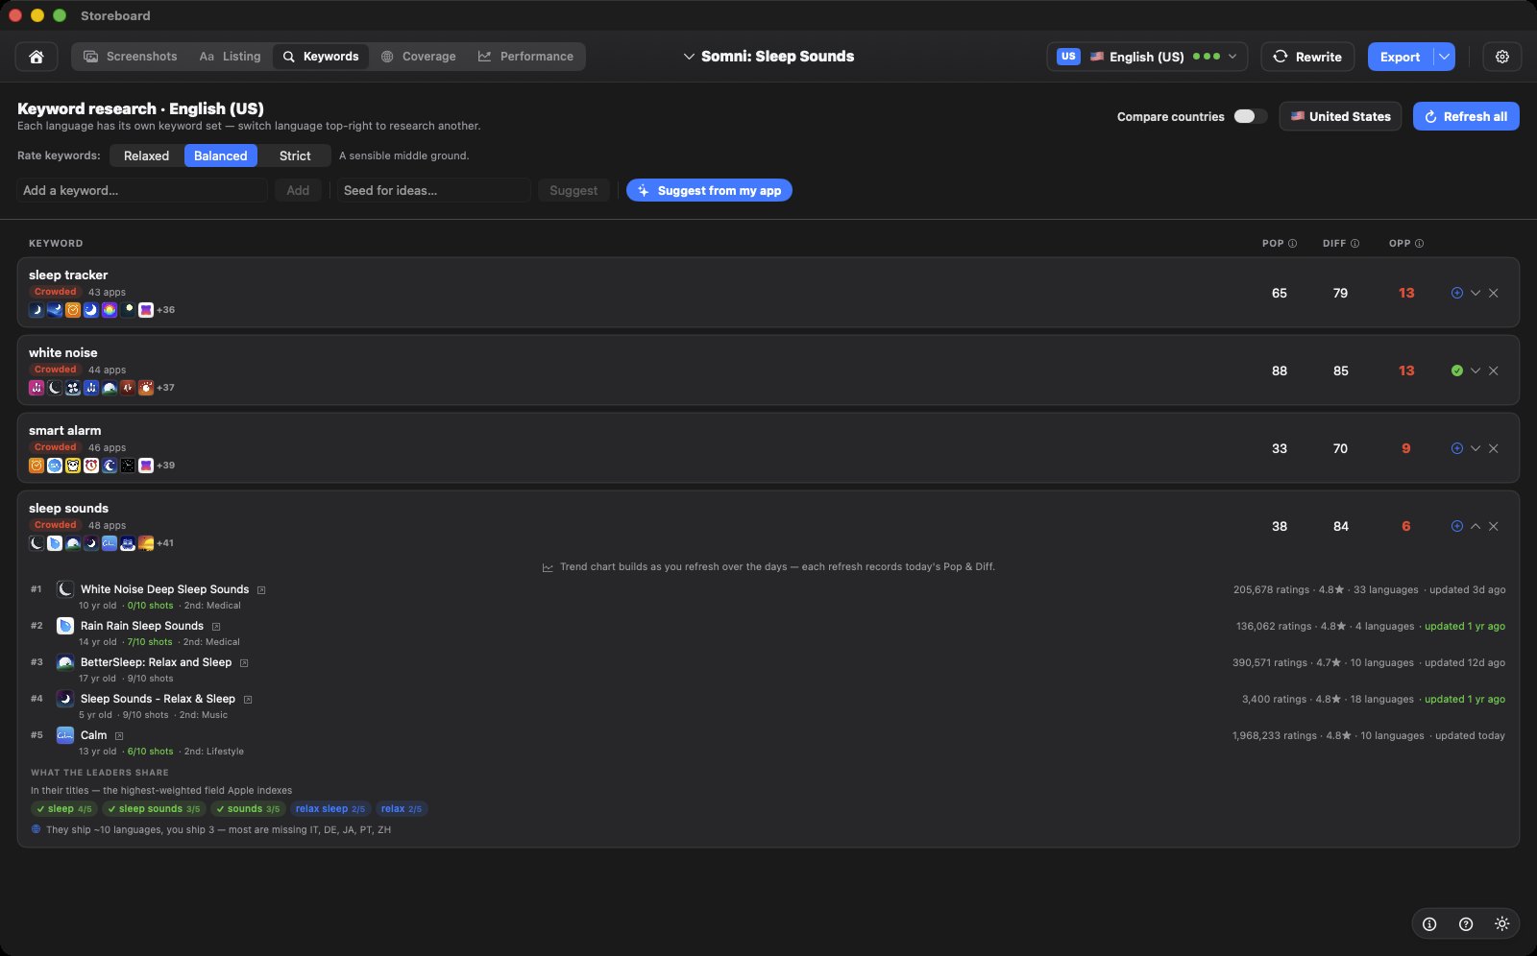
Task: Switch to the Screenshots tab
Action: pyautogui.click(x=131, y=57)
